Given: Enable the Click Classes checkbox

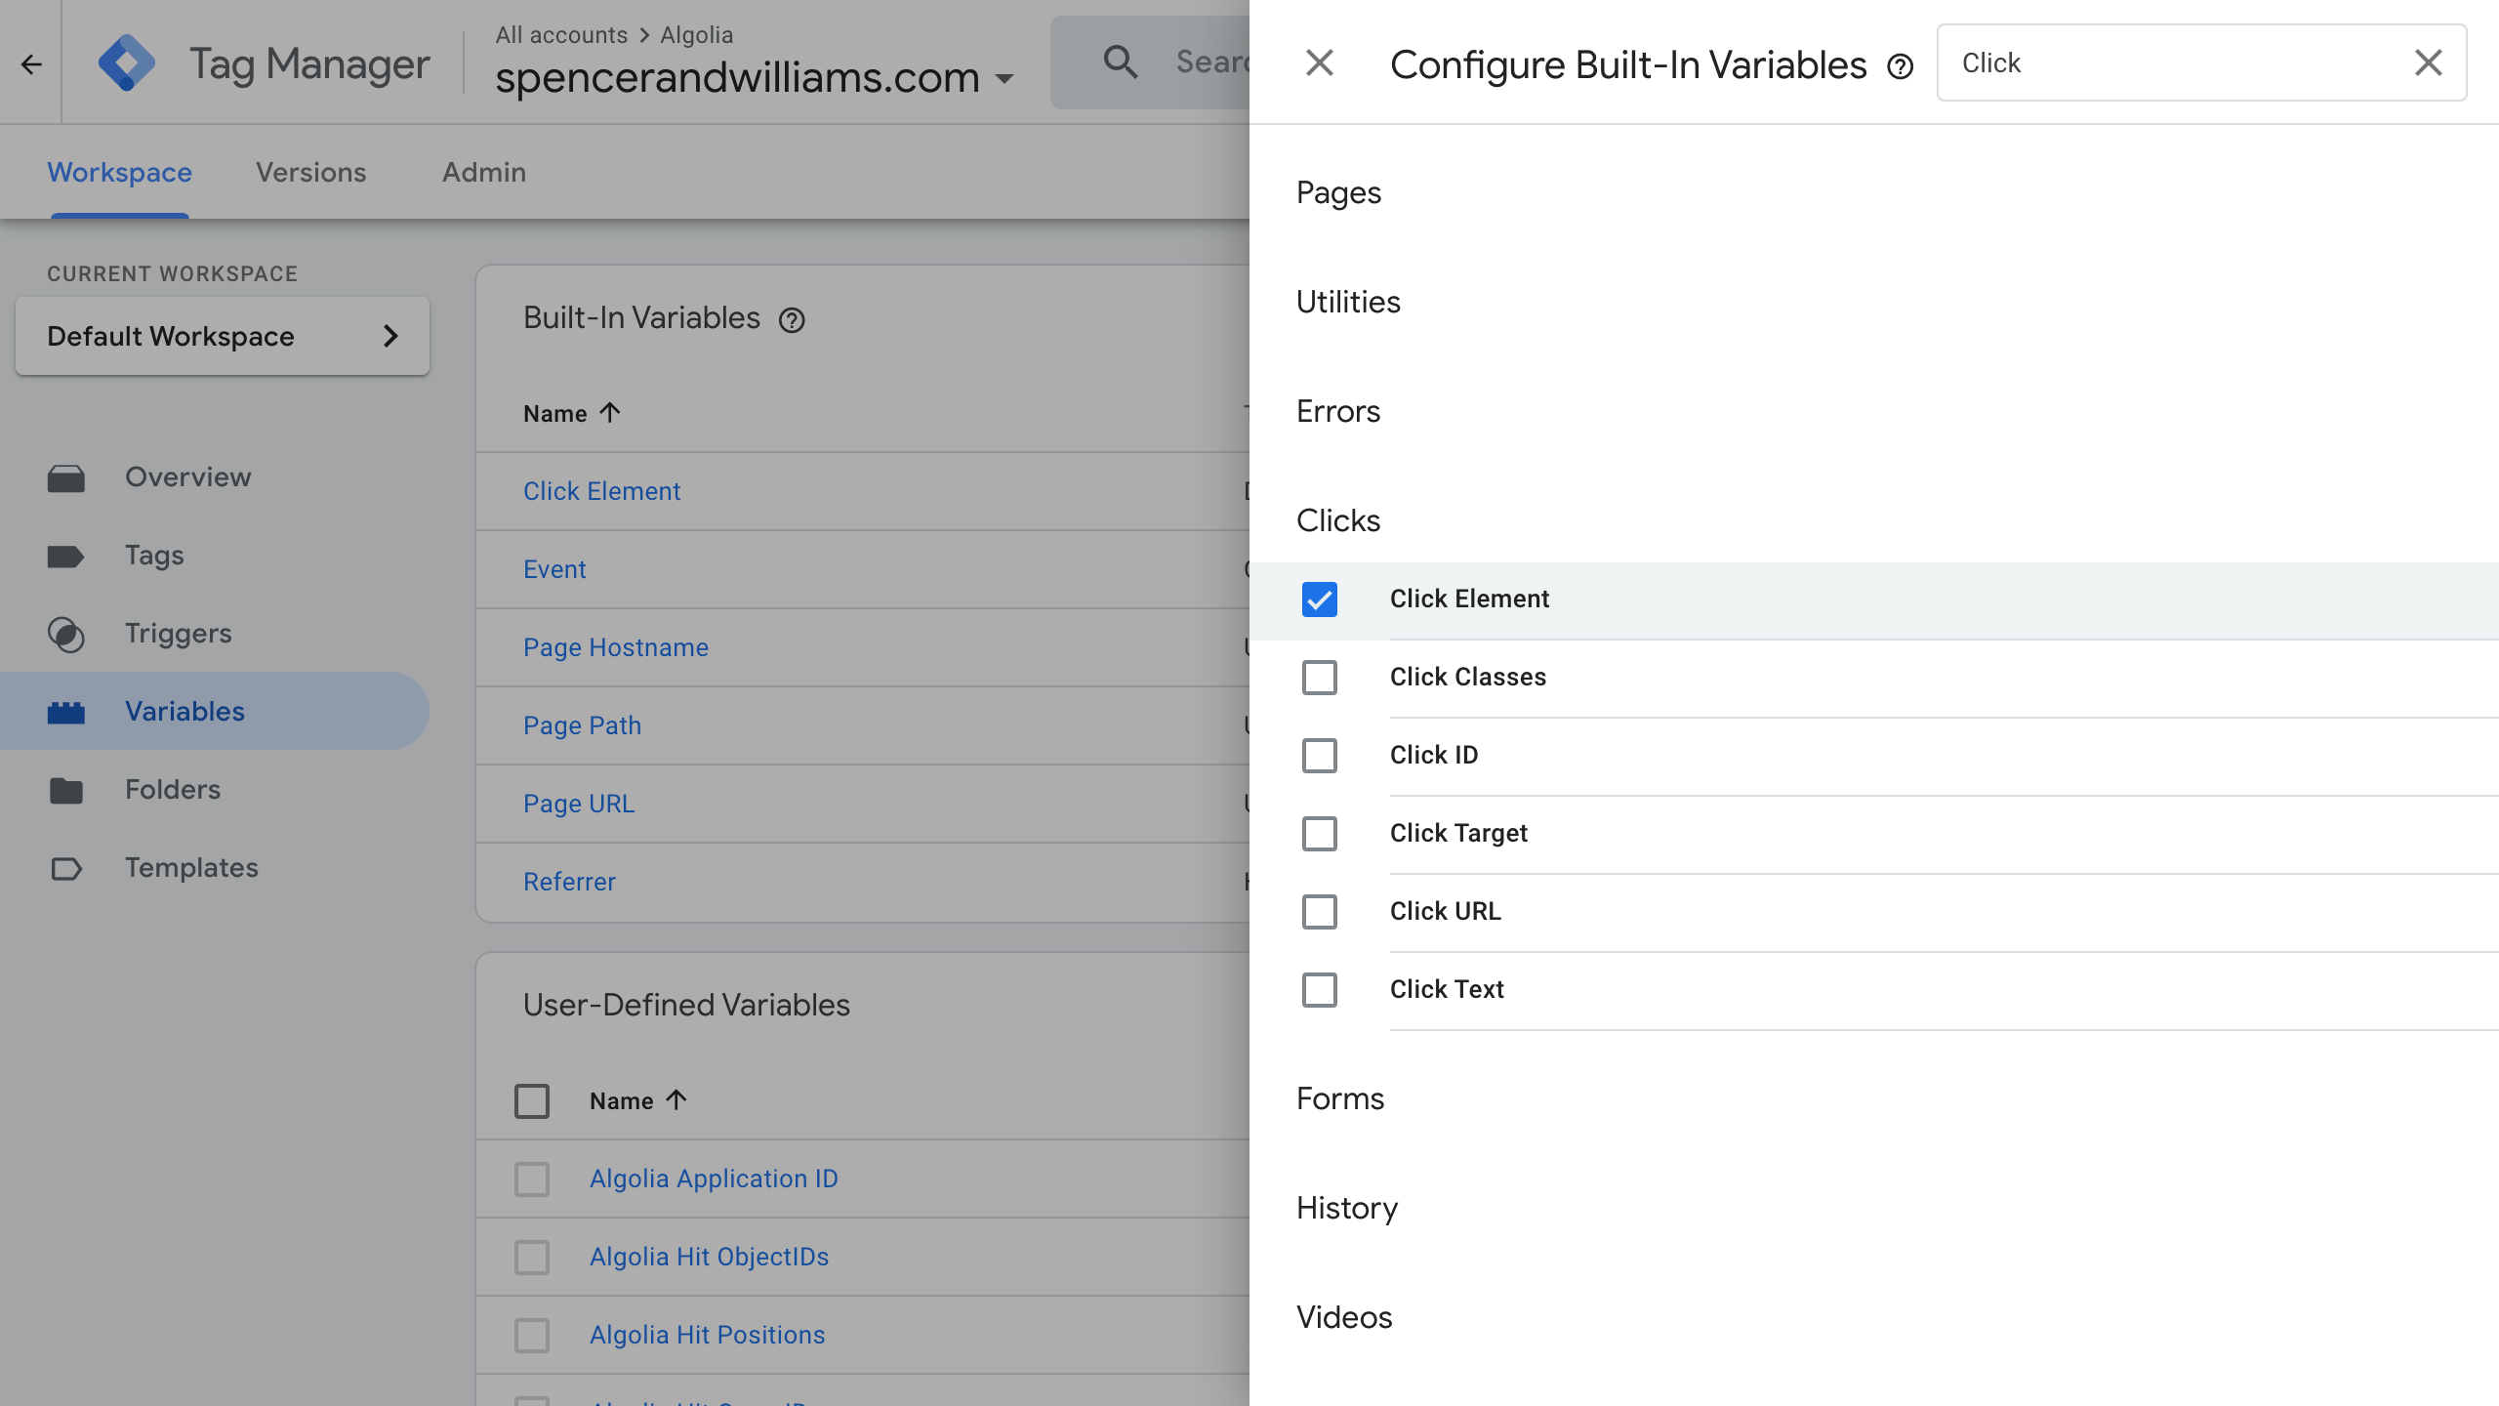Looking at the screenshot, I should [1318, 677].
